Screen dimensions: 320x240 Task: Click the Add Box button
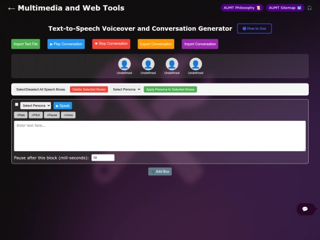[160, 171]
